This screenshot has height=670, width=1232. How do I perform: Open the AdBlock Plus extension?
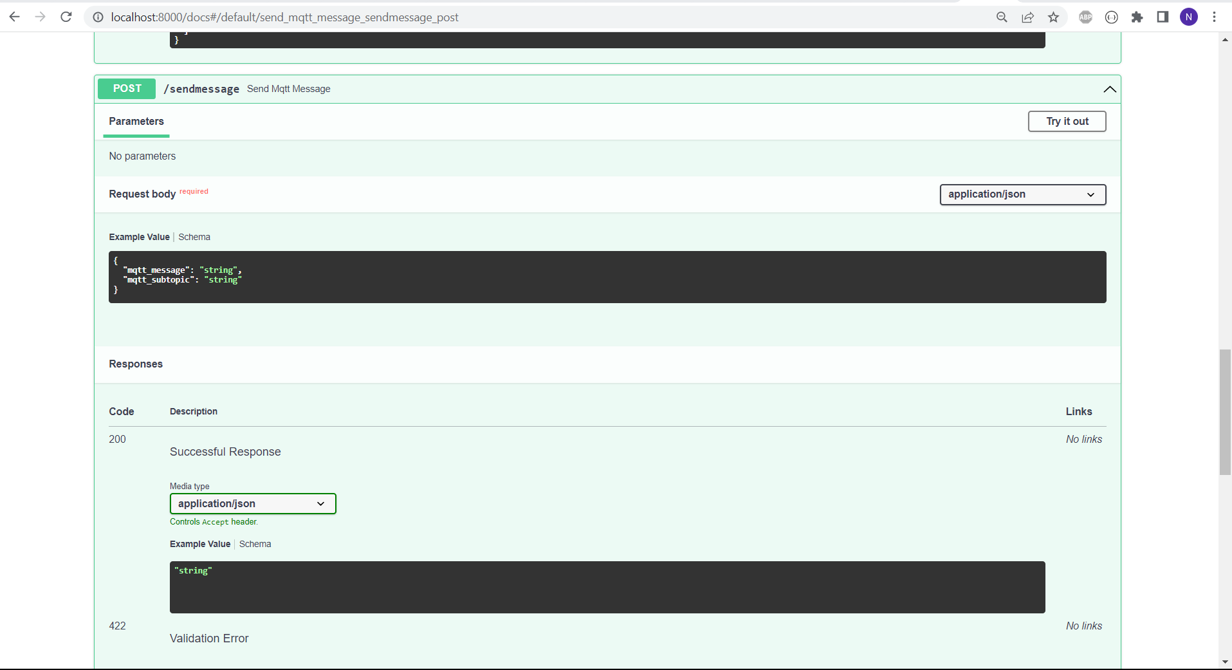click(1085, 17)
